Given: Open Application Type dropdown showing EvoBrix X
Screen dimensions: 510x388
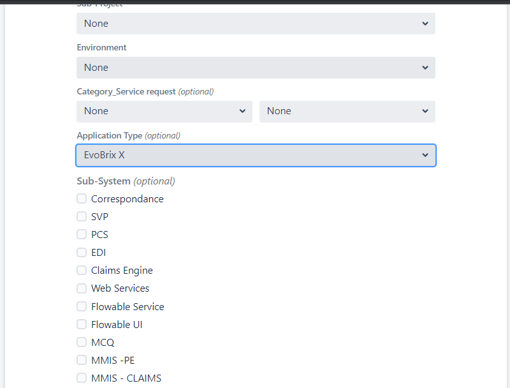Looking at the screenshot, I should (256, 155).
